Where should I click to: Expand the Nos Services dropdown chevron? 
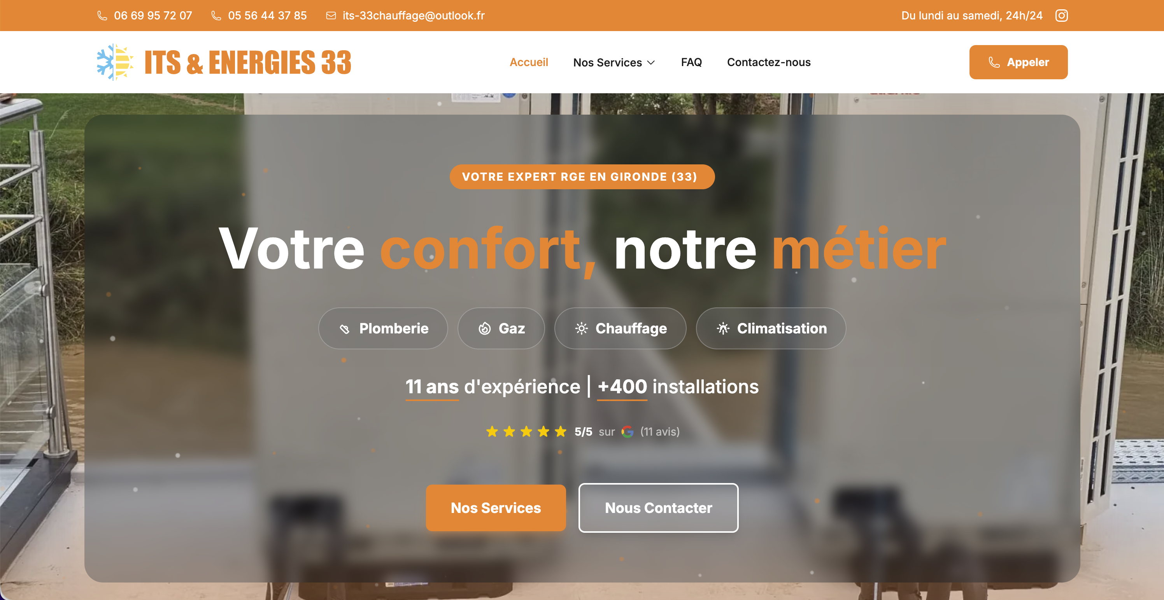click(651, 62)
